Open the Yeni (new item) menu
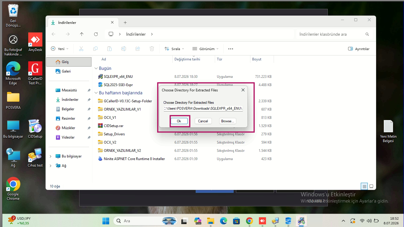404x227 pixels. pyautogui.click(x=60, y=49)
